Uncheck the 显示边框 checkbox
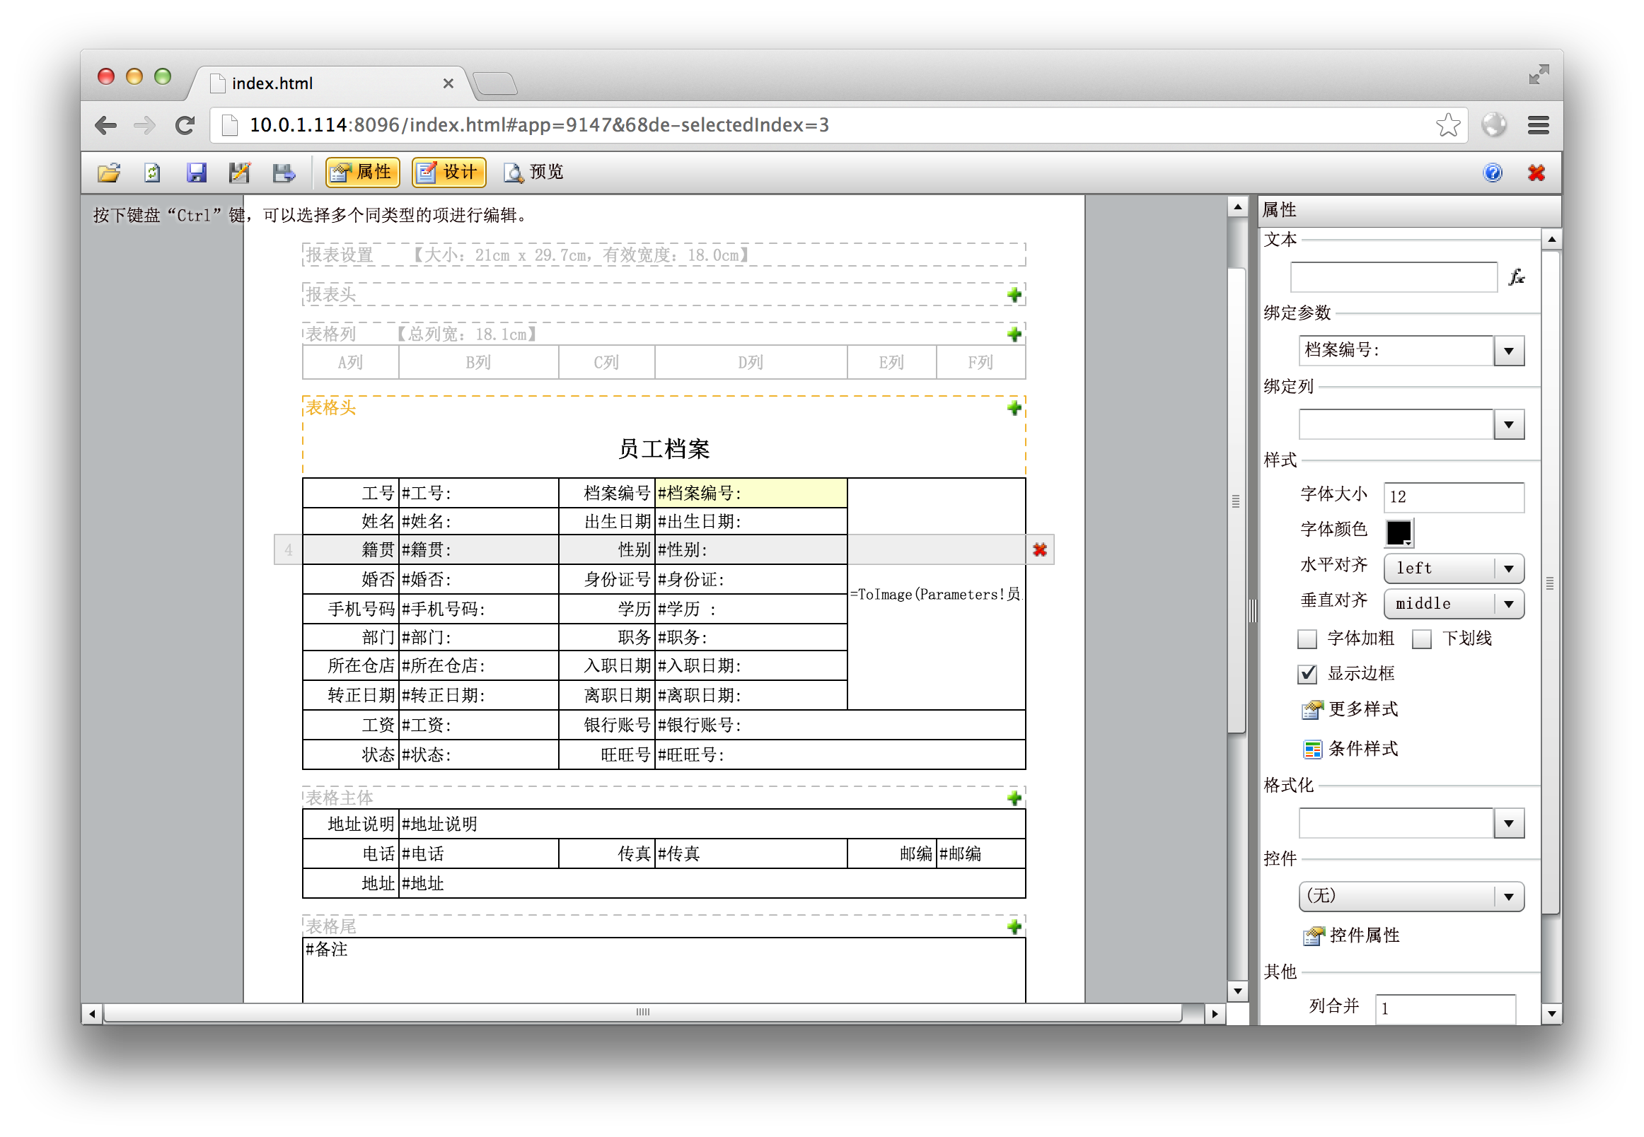1644x1137 pixels. 1307,673
